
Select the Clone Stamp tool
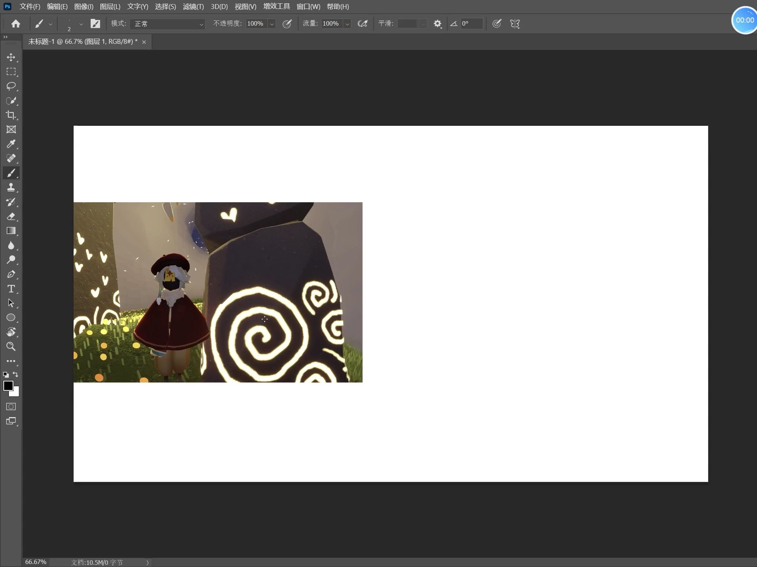11,187
